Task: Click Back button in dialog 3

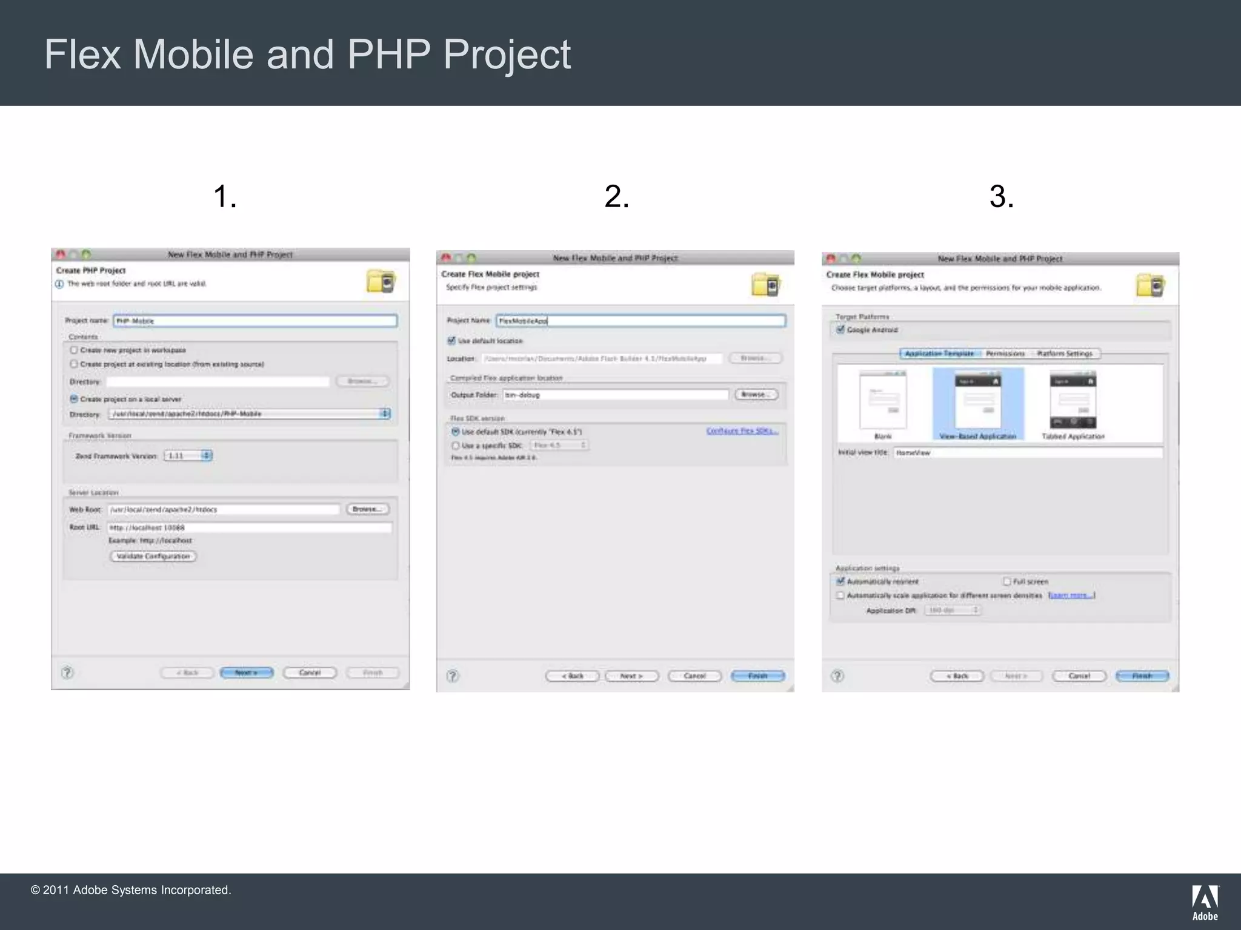Action: click(957, 676)
